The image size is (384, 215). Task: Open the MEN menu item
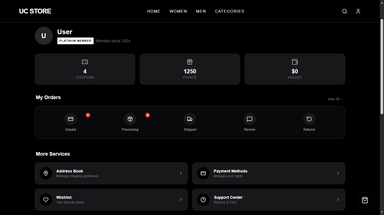pos(201,11)
